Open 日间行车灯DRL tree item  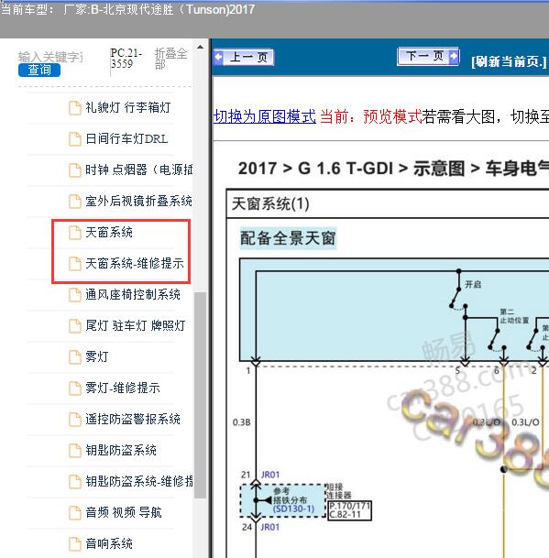coord(126,138)
